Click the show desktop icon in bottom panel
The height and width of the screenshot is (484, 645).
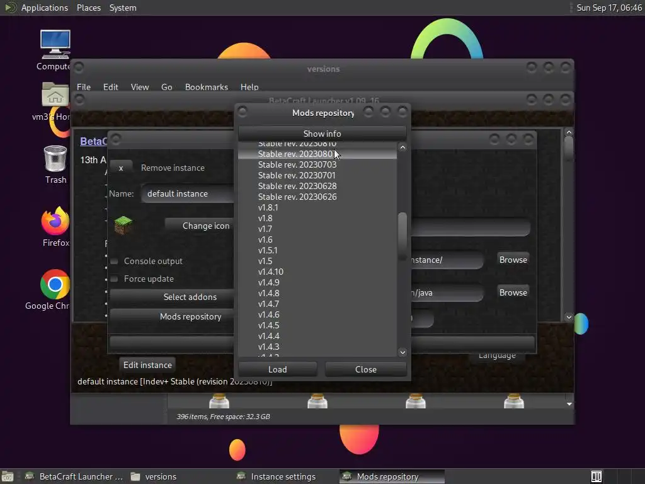tap(8, 476)
